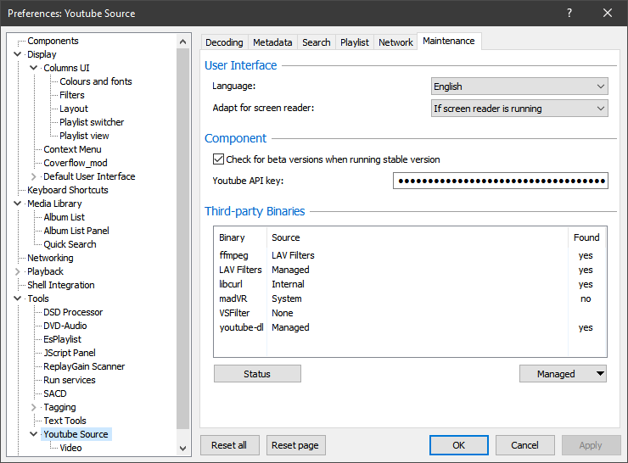This screenshot has width=628, height=463.
Task: Open Adapt for screen reader dropdown
Action: point(519,109)
